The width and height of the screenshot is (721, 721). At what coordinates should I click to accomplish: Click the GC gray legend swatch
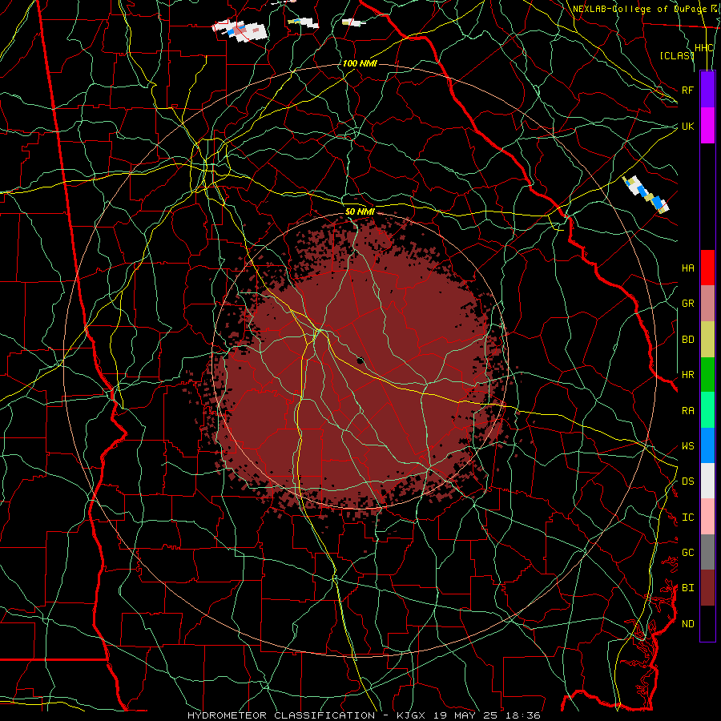coord(707,552)
